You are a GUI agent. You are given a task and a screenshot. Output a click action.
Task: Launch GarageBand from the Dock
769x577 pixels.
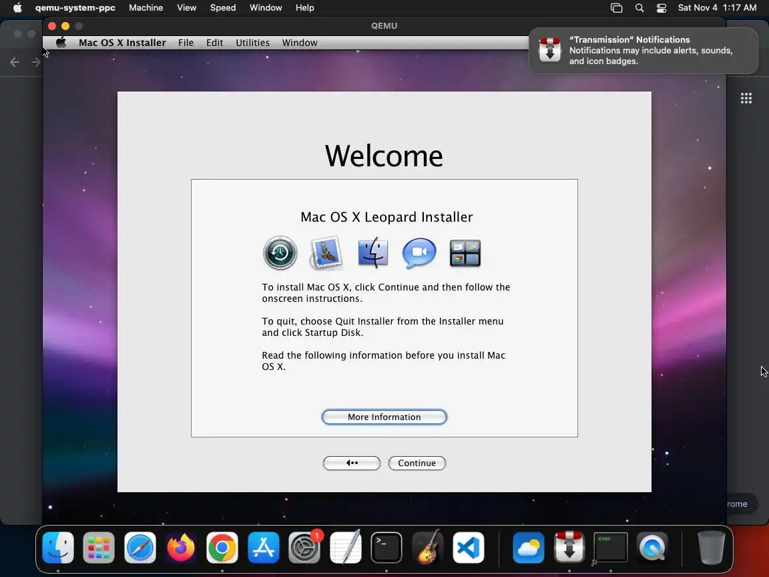pyautogui.click(x=428, y=548)
